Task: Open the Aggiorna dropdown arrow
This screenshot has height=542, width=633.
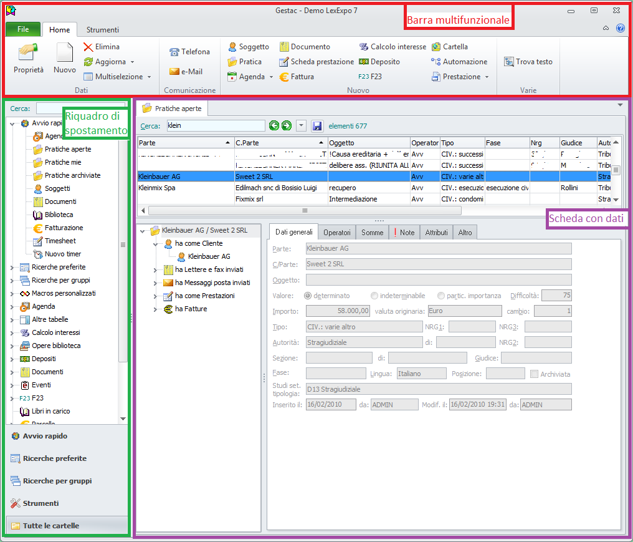Action: [x=133, y=62]
